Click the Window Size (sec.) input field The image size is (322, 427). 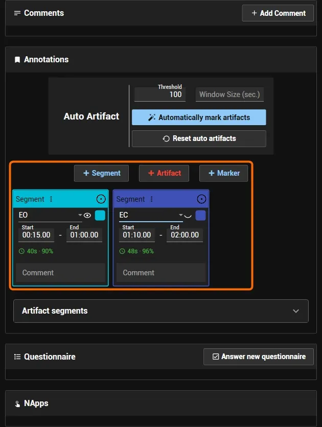click(x=229, y=94)
